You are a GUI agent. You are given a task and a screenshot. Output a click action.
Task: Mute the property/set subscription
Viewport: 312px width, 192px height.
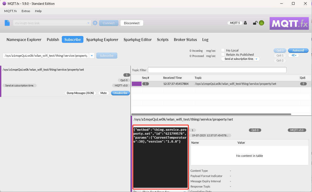[x=103, y=93]
